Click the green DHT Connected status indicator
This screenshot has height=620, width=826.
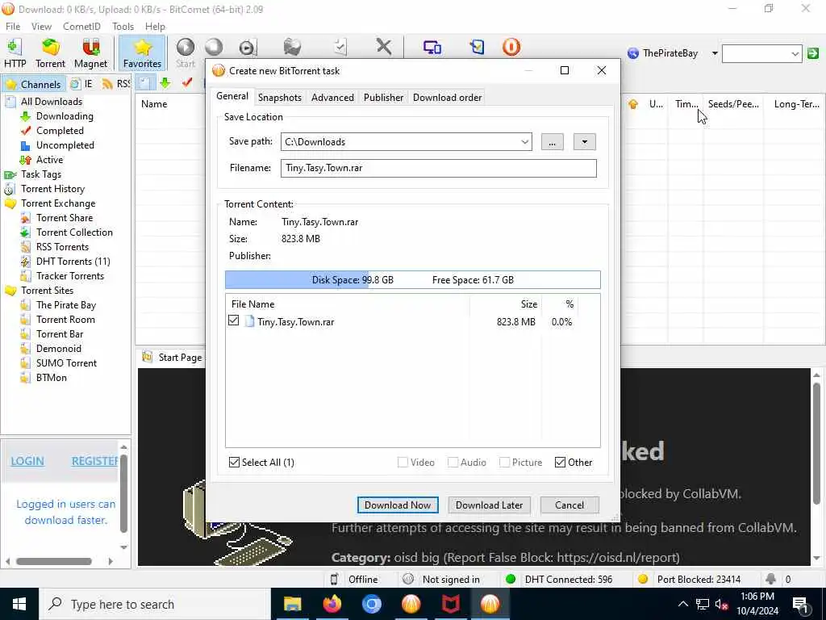pyautogui.click(x=510, y=579)
